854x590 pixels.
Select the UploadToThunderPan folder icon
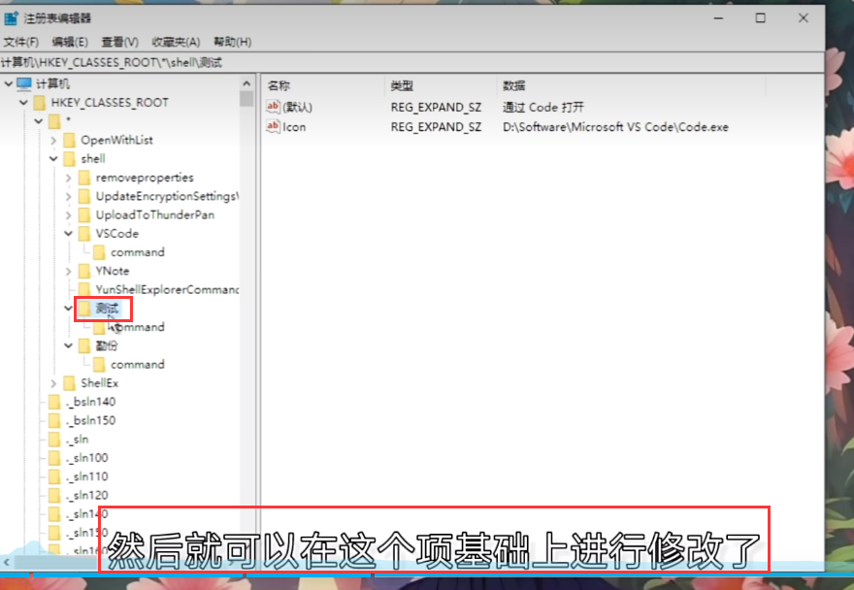click(83, 214)
